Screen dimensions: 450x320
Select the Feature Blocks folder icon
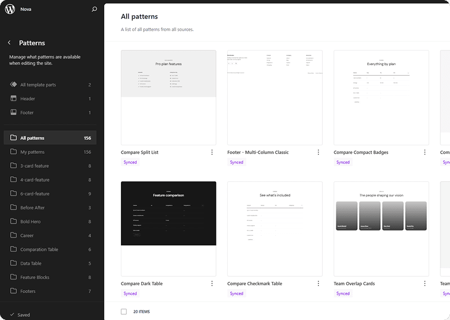click(13, 277)
